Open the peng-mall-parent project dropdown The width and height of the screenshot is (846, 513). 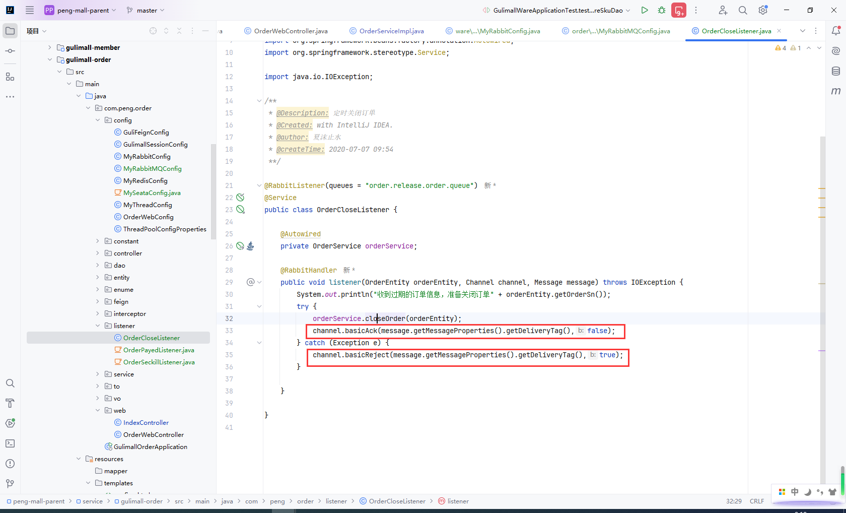pos(81,10)
